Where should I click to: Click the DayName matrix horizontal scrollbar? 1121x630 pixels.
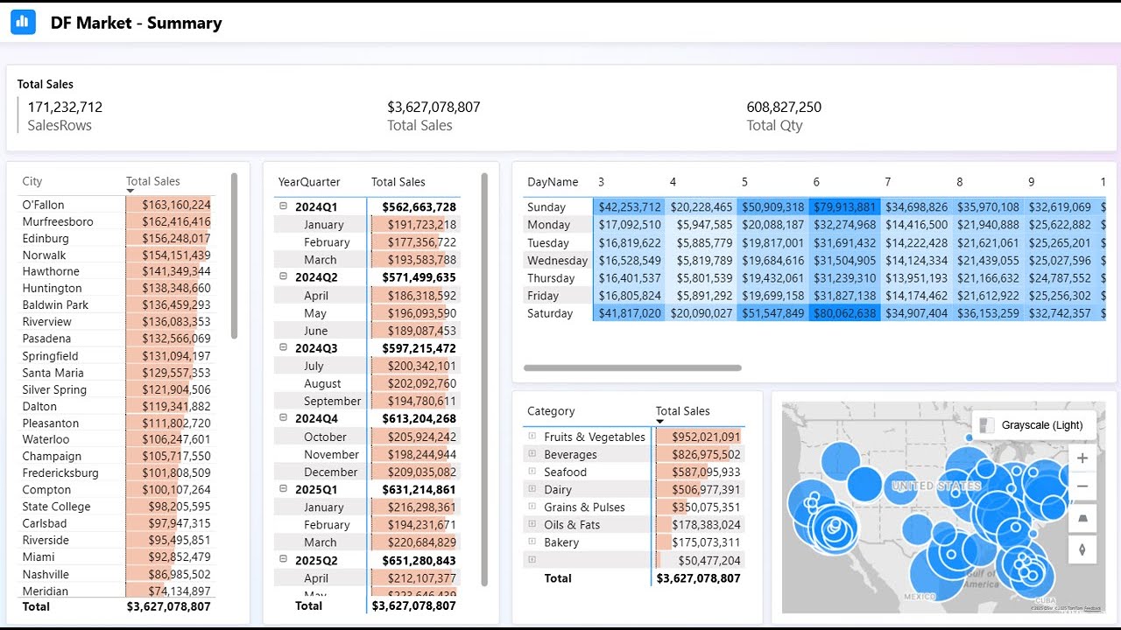[x=632, y=368]
